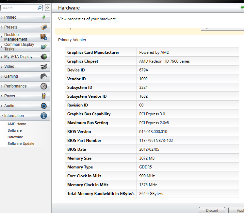Click the Graphics Card Manufacturer label
The width and height of the screenshot is (244, 213).
93,52
